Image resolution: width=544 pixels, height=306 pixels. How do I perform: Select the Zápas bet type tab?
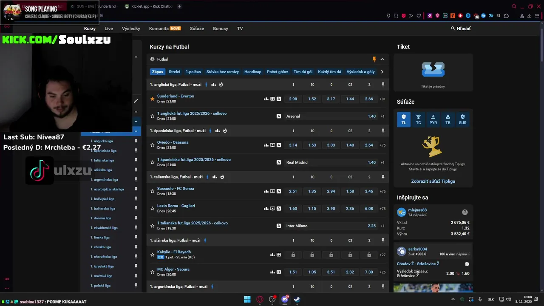(158, 72)
